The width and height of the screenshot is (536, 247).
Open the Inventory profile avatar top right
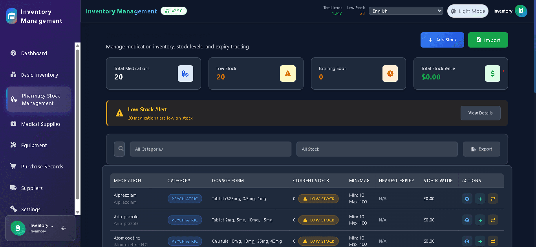click(521, 11)
